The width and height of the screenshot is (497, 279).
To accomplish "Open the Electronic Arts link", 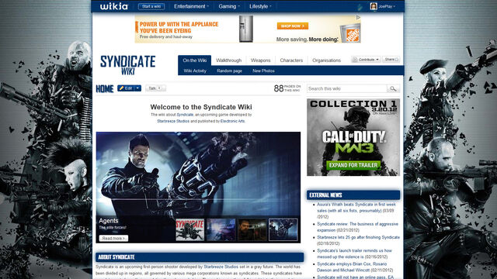I will point(232,121).
